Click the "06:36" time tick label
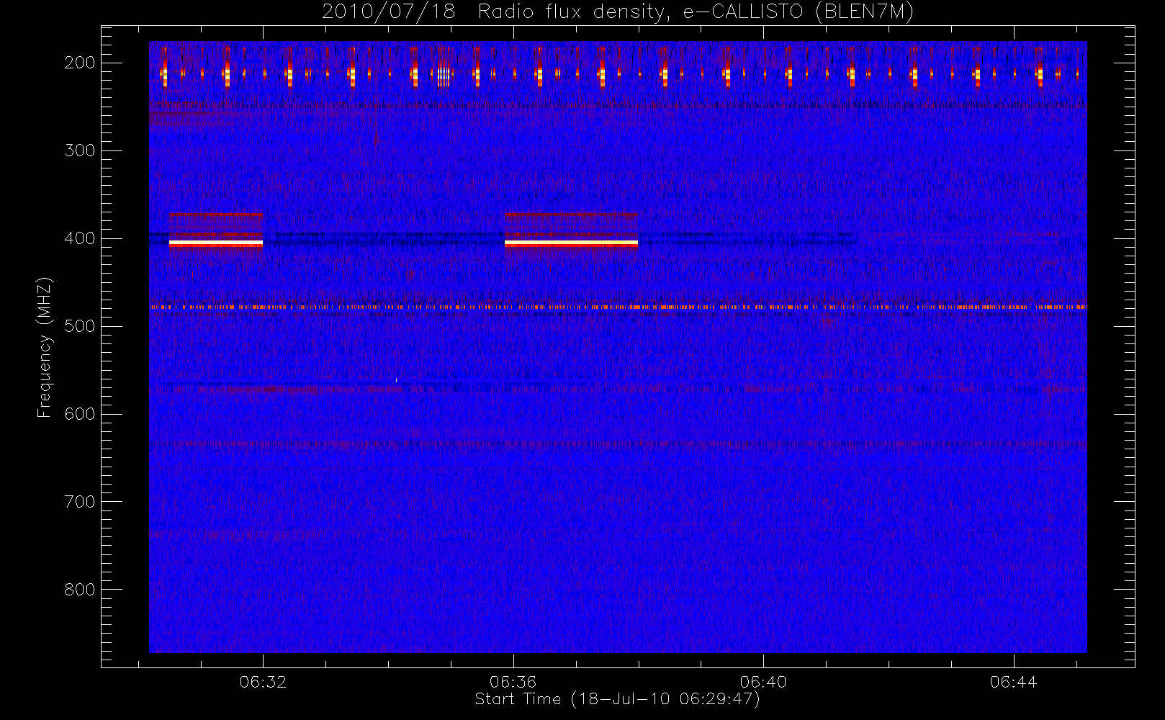This screenshot has width=1165, height=720. pyautogui.click(x=513, y=682)
